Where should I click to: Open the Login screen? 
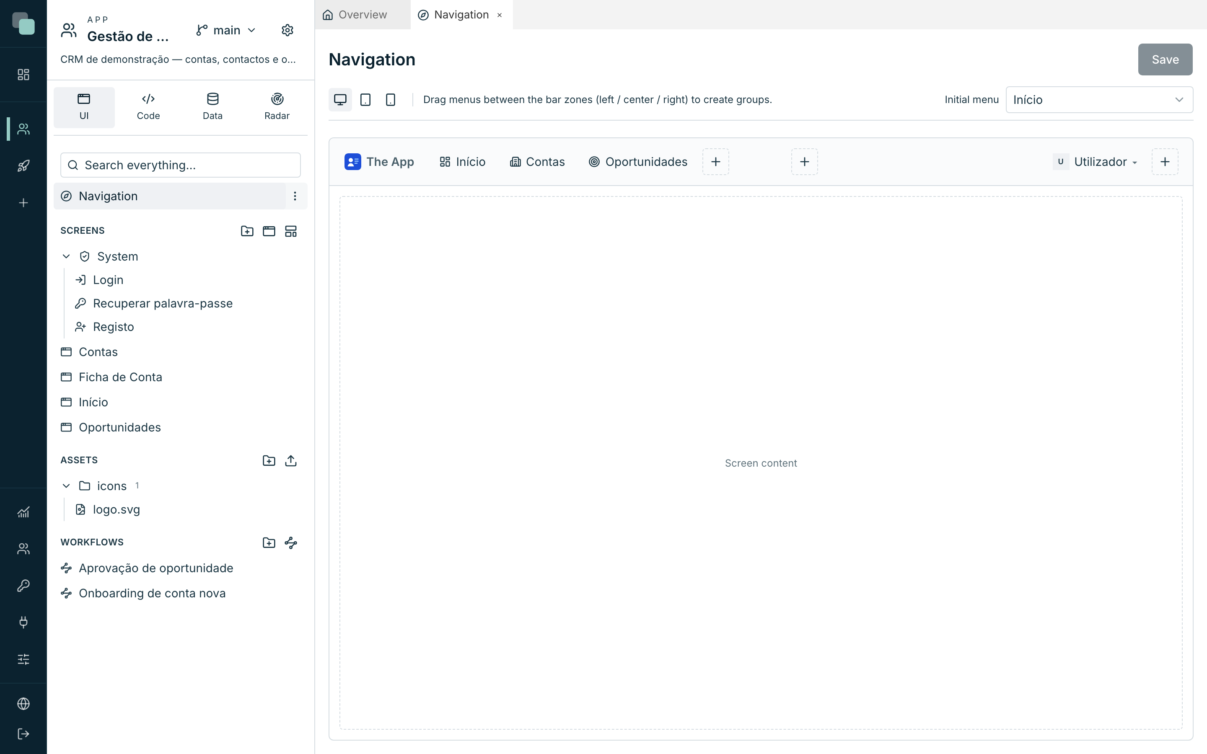99,280
